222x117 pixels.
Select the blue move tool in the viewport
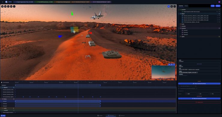(169, 6)
